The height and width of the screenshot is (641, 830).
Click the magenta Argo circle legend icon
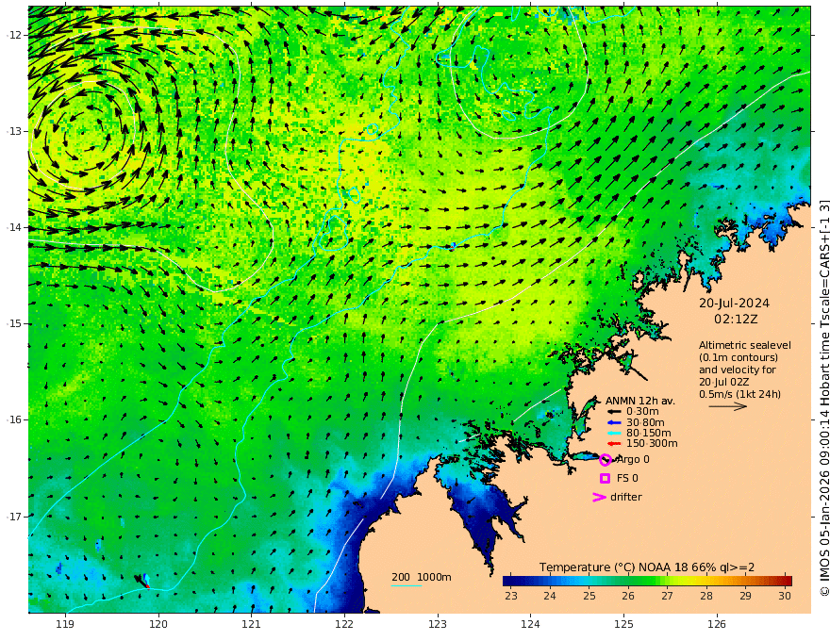[x=606, y=460]
